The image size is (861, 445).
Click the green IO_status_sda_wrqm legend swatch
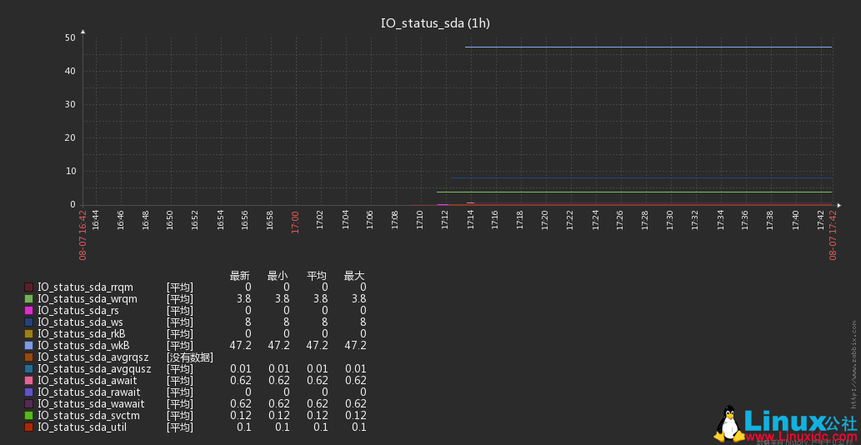tap(28, 299)
